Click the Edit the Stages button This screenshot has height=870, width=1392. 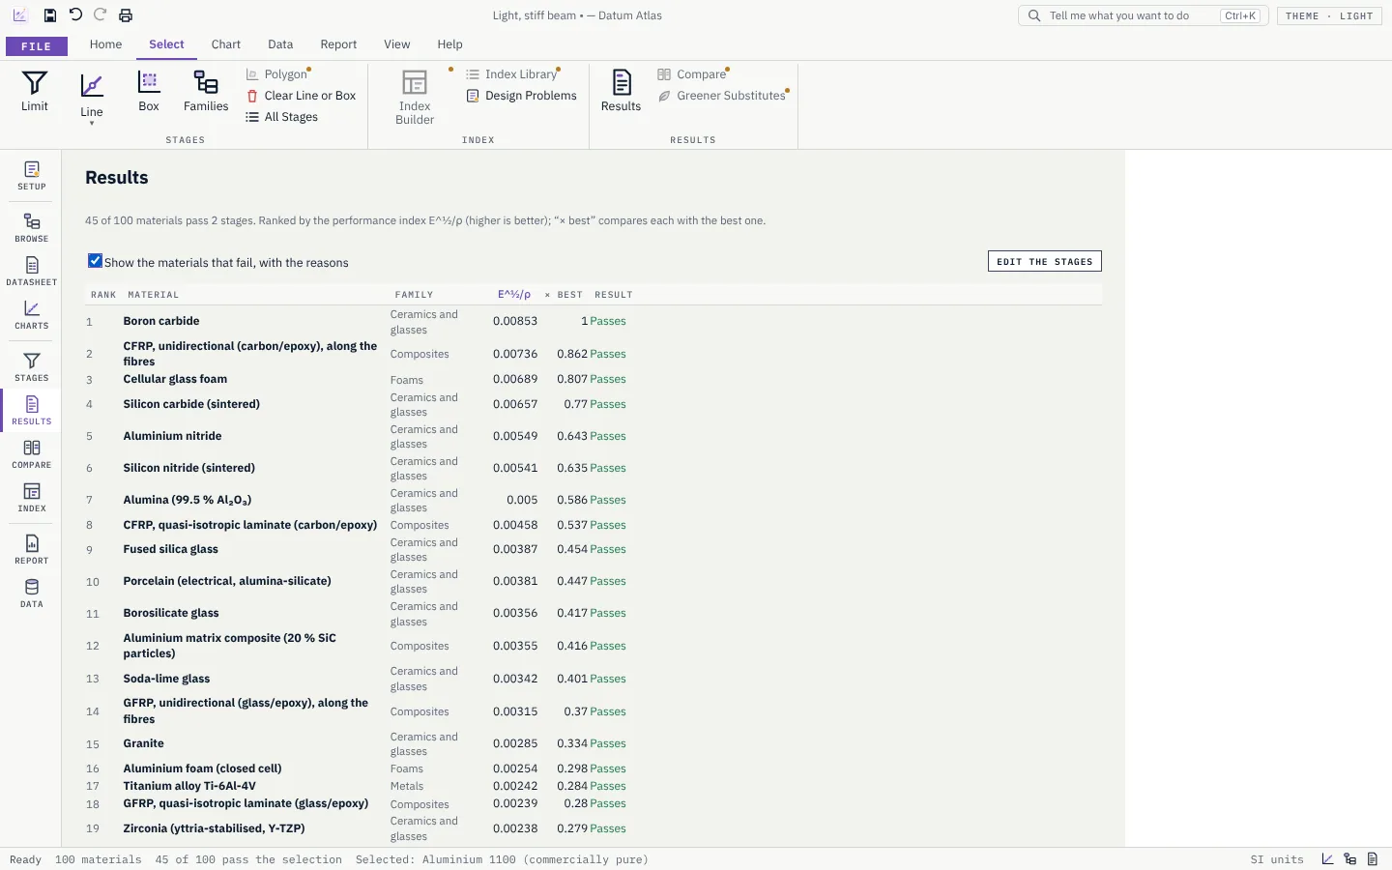[1045, 262]
